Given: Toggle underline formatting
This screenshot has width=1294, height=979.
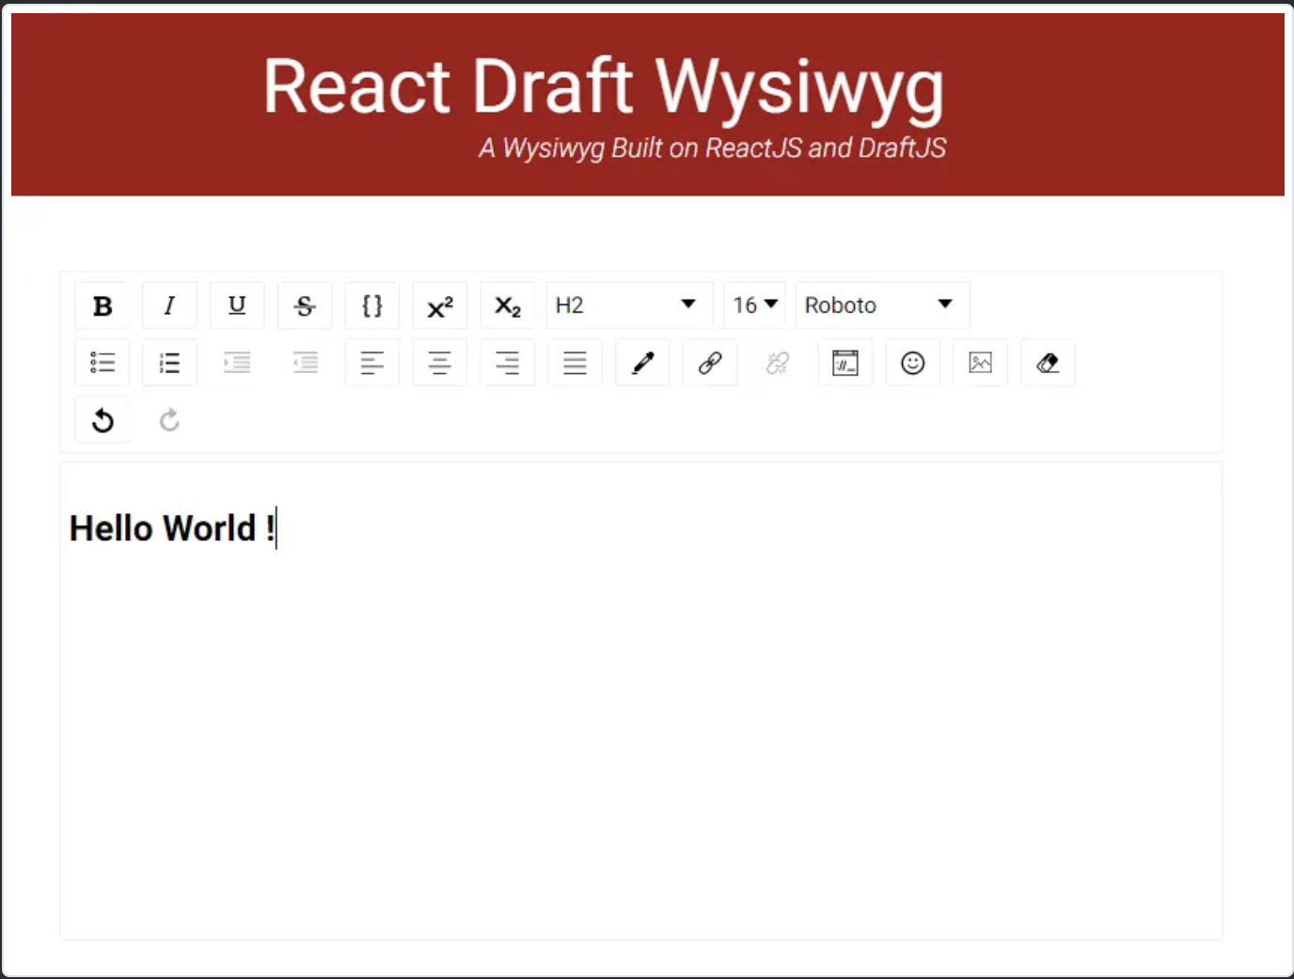Looking at the screenshot, I should (238, 305).
